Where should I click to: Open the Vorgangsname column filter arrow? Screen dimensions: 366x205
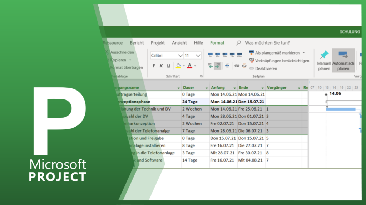coord(179,88)
